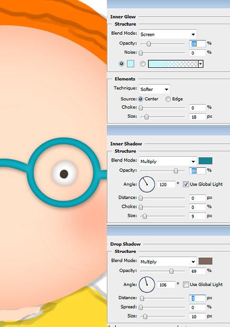Click Drop Shadow Angle field showing 106
230x327 pixels.
tap(166, 285)
